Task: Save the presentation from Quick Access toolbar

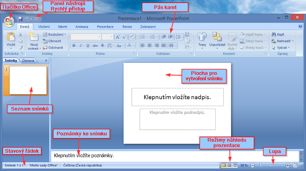Action: click(x=20, y=19)
